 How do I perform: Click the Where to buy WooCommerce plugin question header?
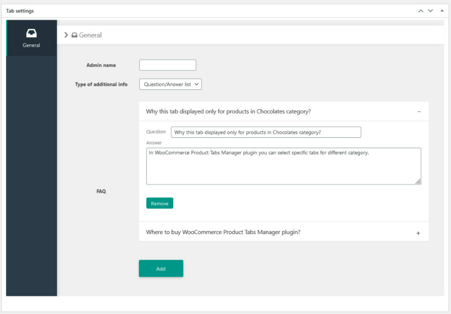click(x=223, y=232)
